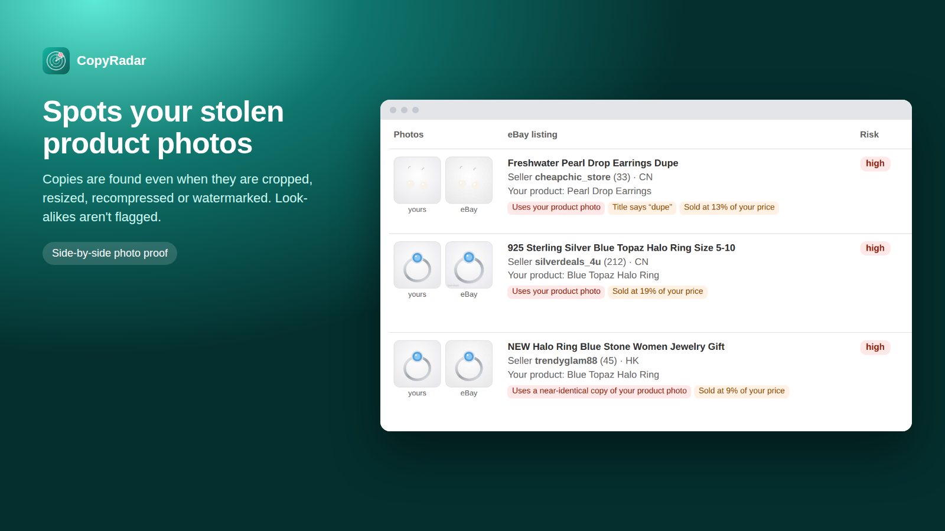Click Uses your product photo tag for silverdeals_4u

[x=556, y=291]
